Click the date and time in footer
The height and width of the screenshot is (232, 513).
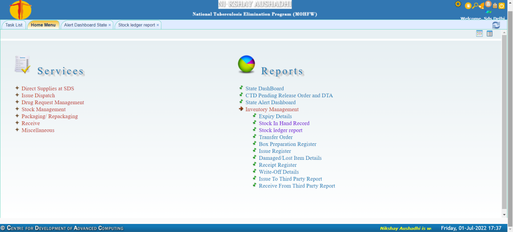tap(471, 228)
